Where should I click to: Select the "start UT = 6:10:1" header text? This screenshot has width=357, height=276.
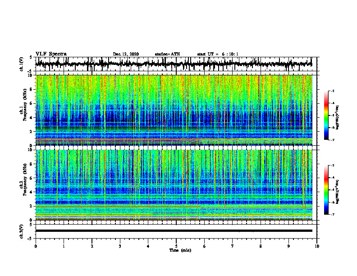point(218,54)
